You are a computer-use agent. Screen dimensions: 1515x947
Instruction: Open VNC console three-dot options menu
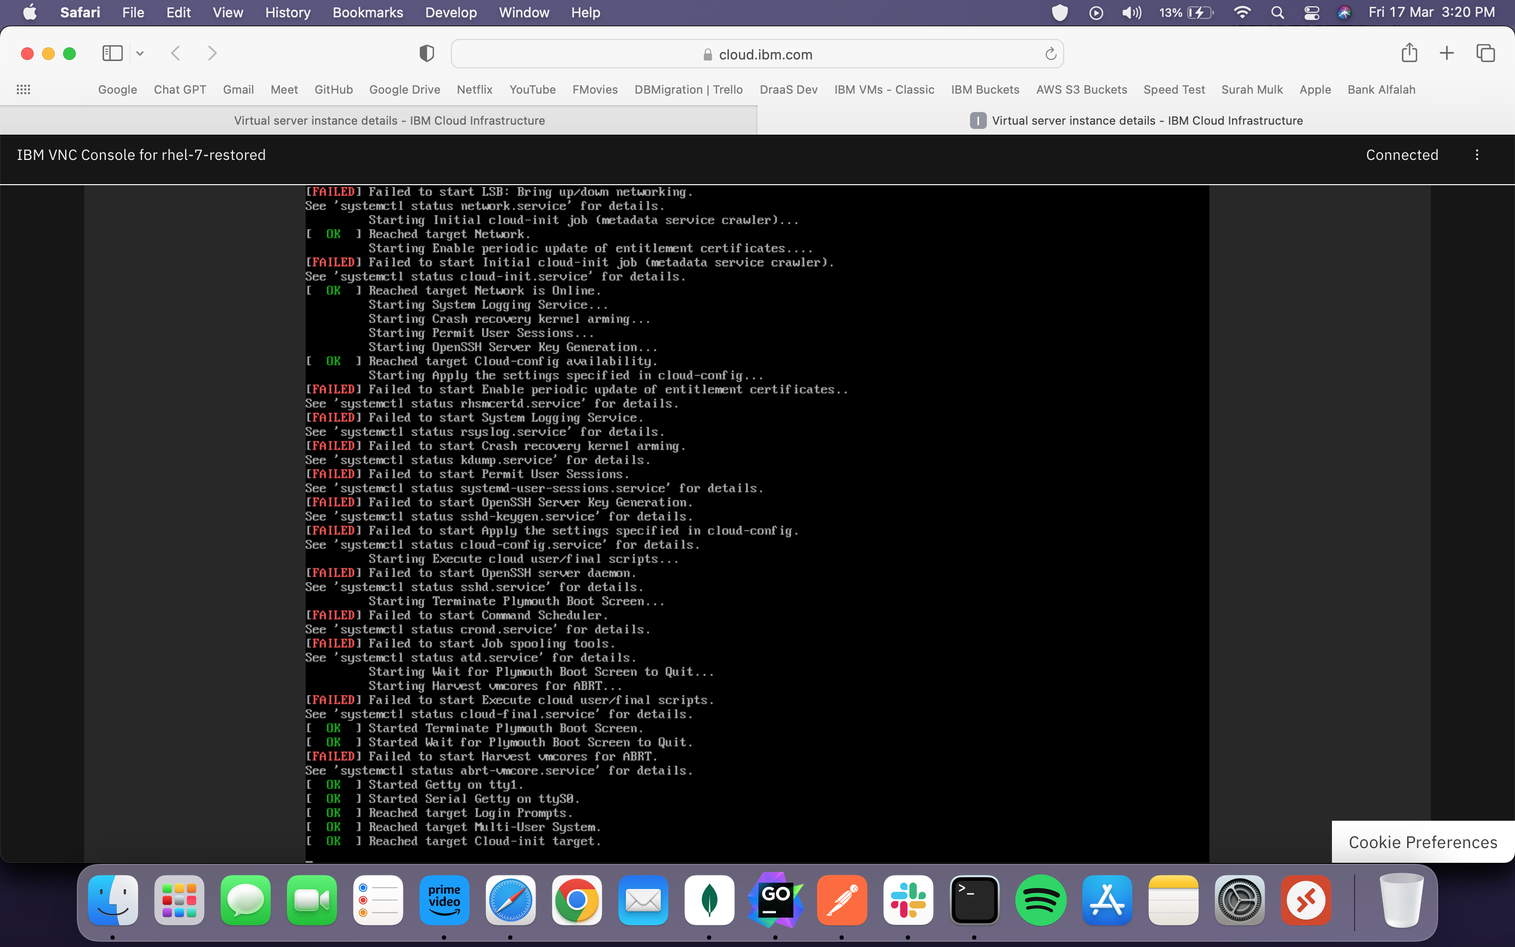[1477, 155]
